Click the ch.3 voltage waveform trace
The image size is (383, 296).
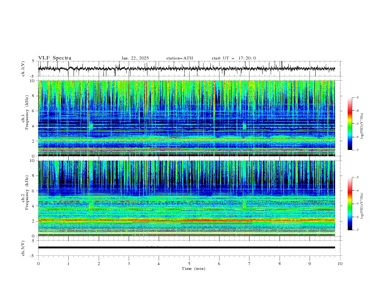tap(186, 248)
